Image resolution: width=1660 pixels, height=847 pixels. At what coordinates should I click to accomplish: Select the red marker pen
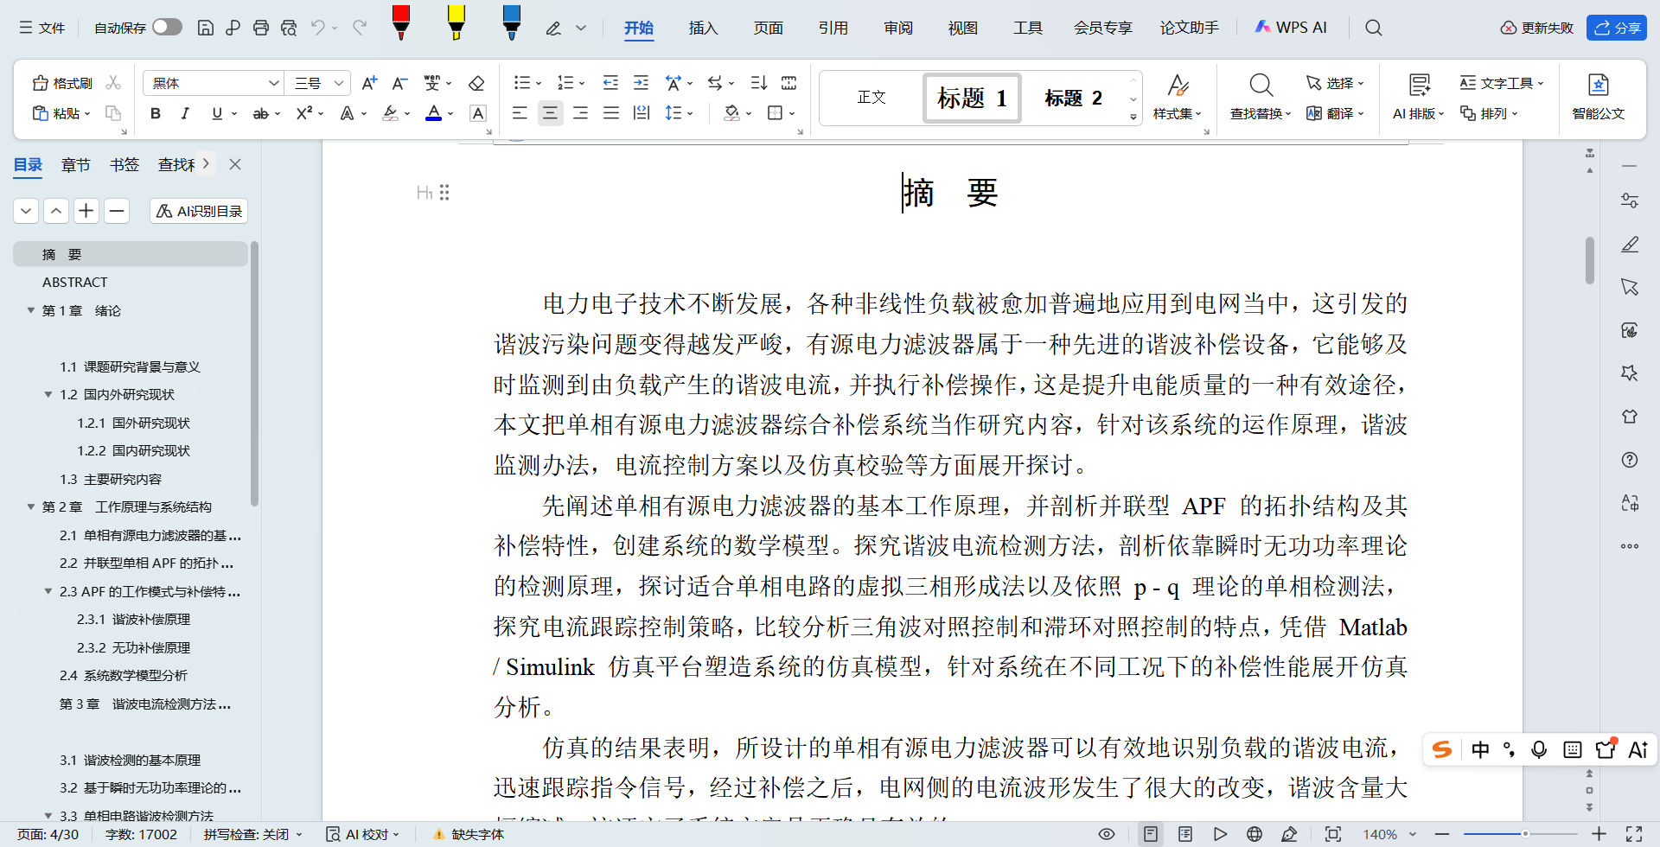[401, 22]
